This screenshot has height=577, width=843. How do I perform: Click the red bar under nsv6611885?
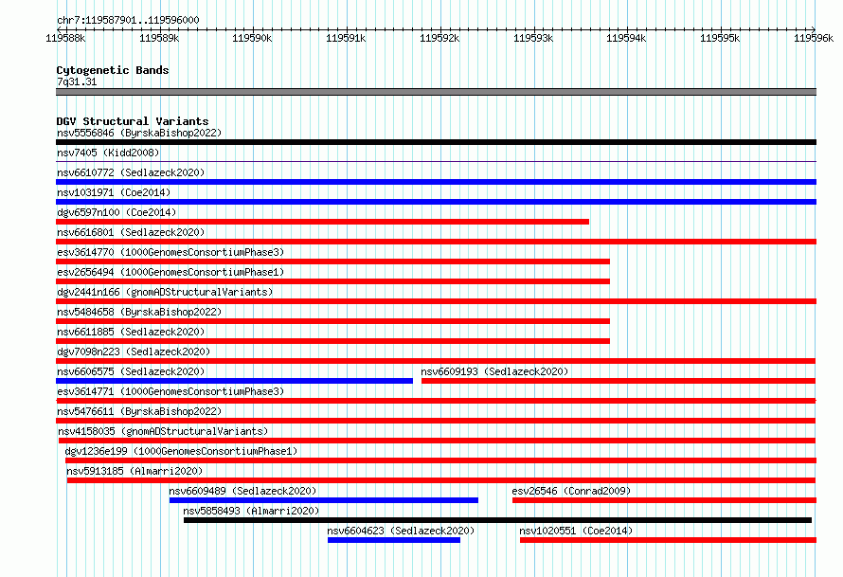(332, 341)
